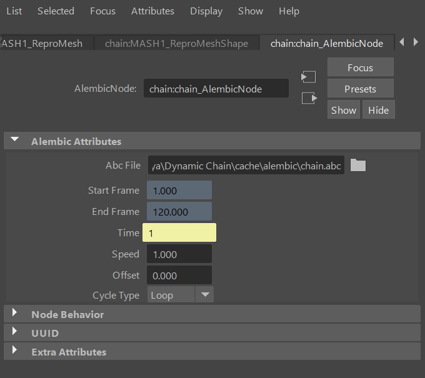Click the Hide button
The height and width of the screenshot is (378, 425).
click(x=378, y=110)
